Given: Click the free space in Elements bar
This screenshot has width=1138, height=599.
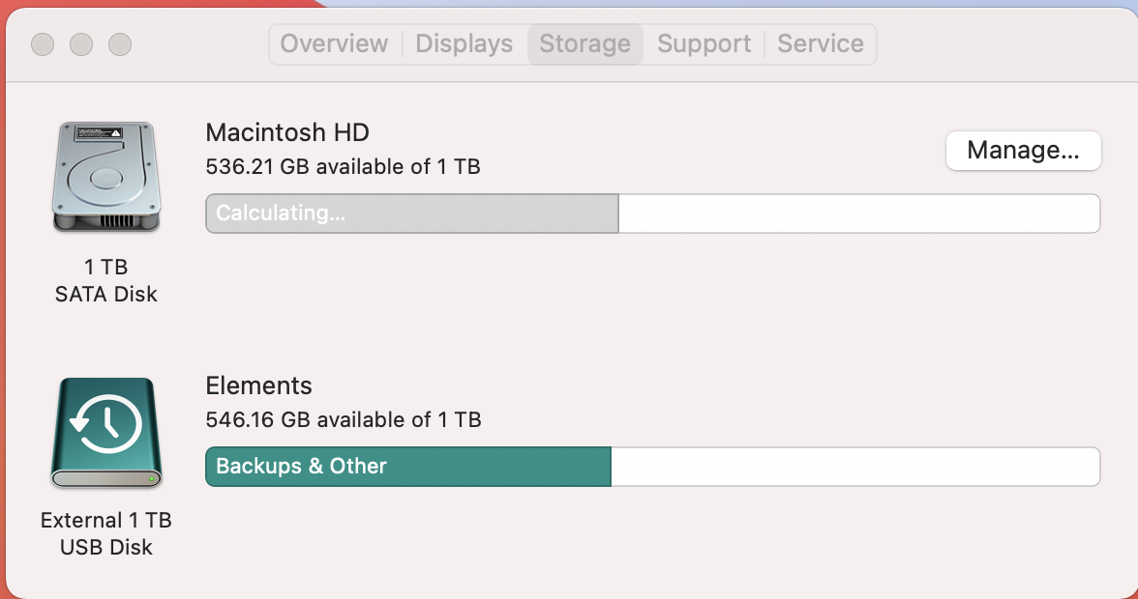Looking at the screenshot, I should point(854,467).
